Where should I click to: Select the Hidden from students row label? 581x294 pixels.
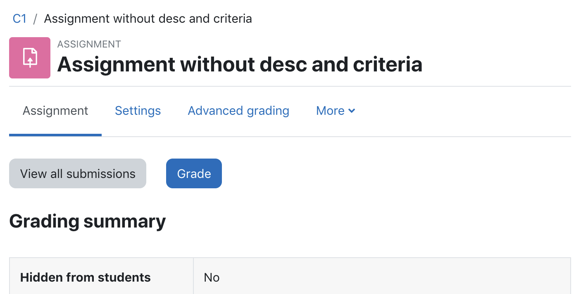(x=86, y=277)
